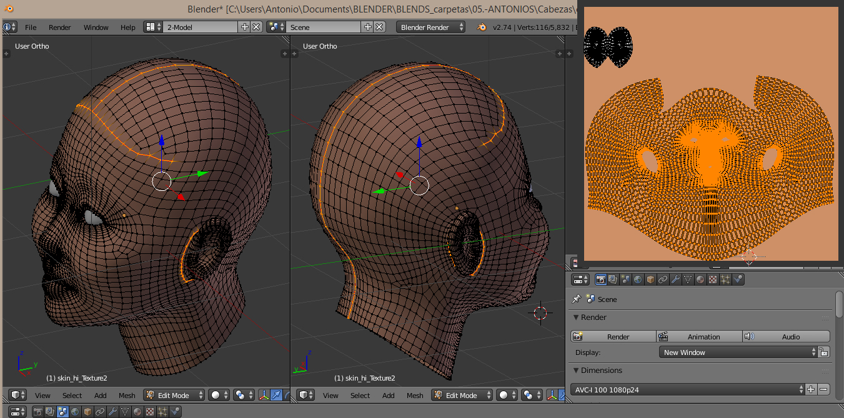844x418 pixels.
Task: Open the Edit Mode dropdown in left viewport
Action: (174, 395)
